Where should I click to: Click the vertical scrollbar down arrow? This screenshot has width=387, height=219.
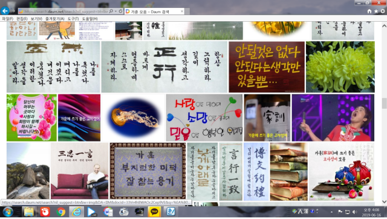click(384, 201)
